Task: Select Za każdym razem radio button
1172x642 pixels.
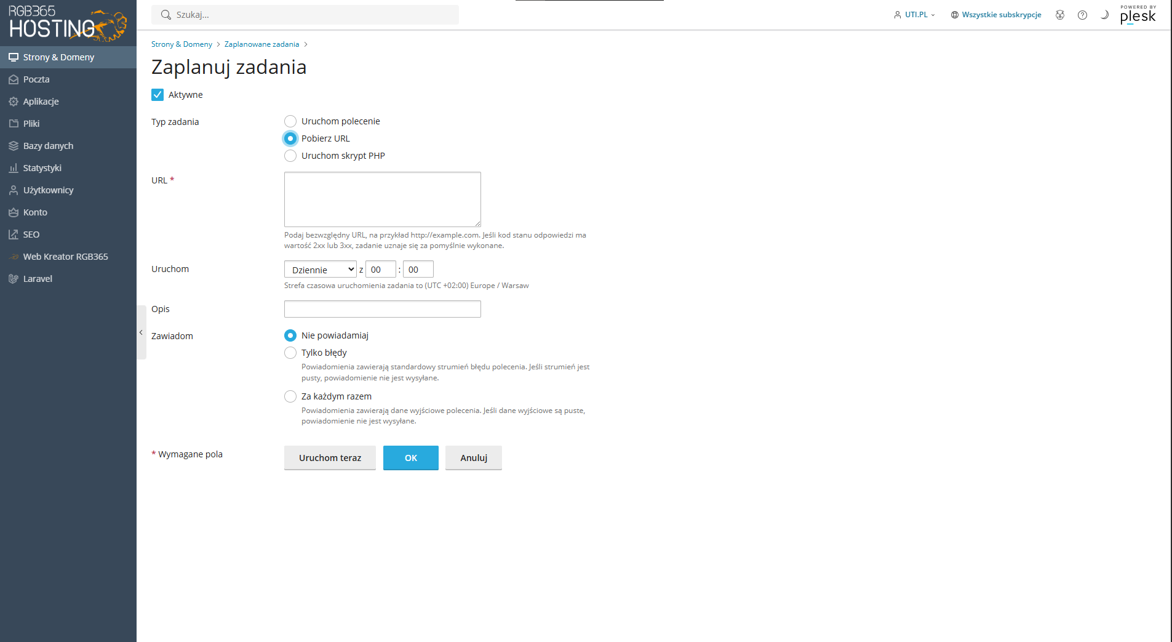Action: [x=290, y=396]
